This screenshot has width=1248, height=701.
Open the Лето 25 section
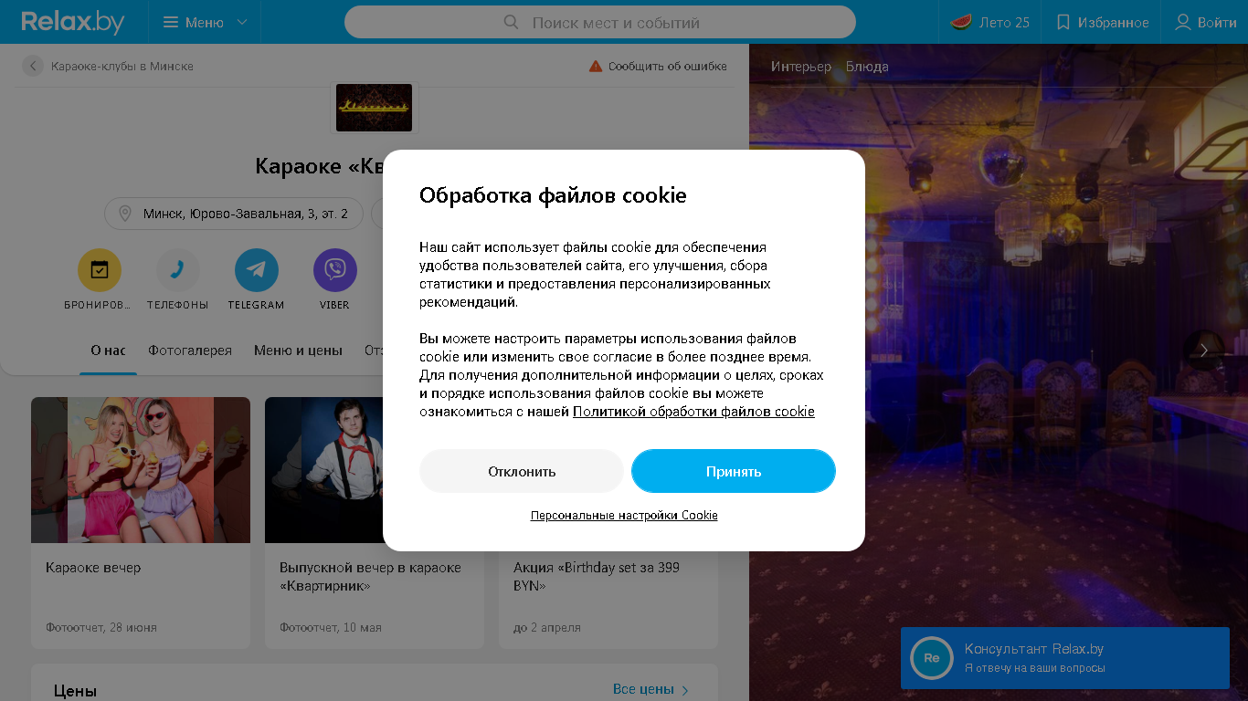pyautogui.click(x=989, y=22)
